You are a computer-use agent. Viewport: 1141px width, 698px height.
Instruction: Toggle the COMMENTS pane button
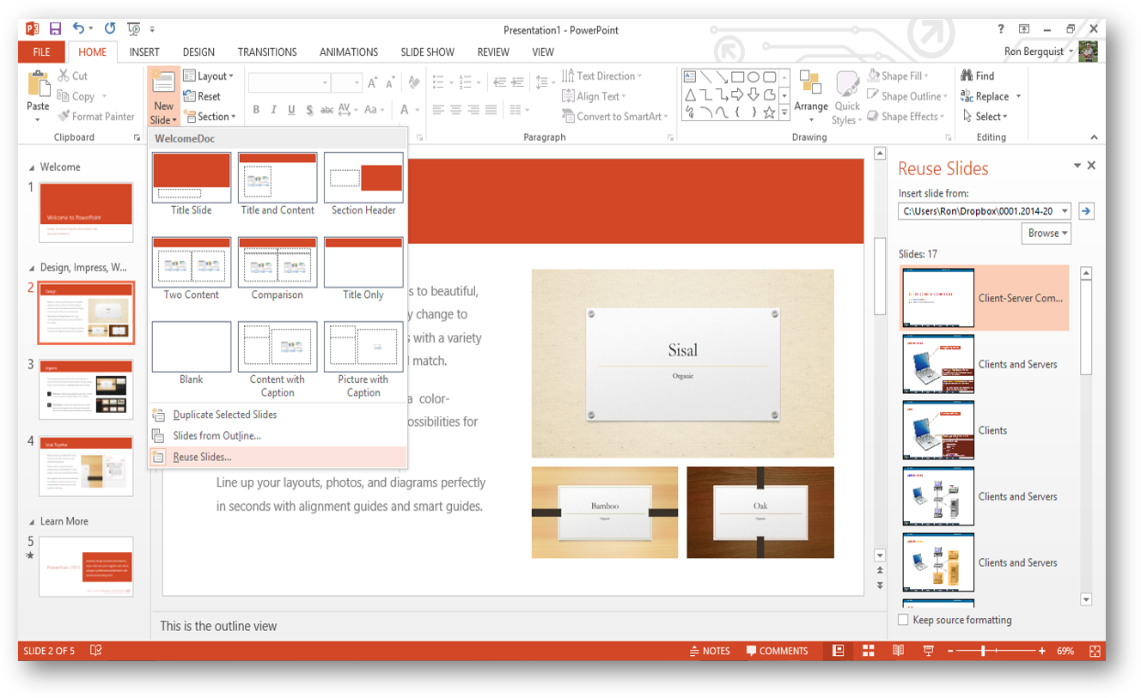pyautogui.click(x=778, y=651)
